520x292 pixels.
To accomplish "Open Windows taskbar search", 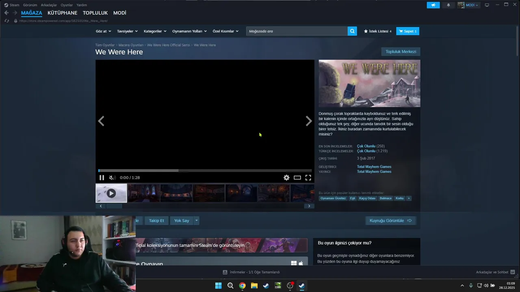I will coord(230,286).
